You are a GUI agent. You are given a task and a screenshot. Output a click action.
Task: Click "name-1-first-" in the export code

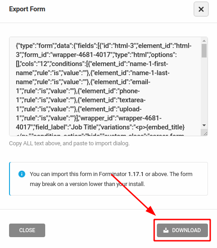point(149,64)
